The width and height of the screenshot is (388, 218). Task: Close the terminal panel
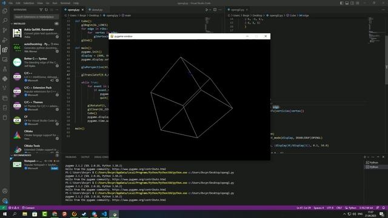384,157
